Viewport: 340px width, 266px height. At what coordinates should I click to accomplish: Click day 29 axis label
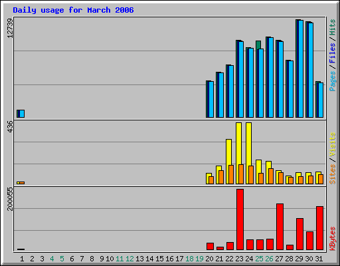(x=299, y=259)
